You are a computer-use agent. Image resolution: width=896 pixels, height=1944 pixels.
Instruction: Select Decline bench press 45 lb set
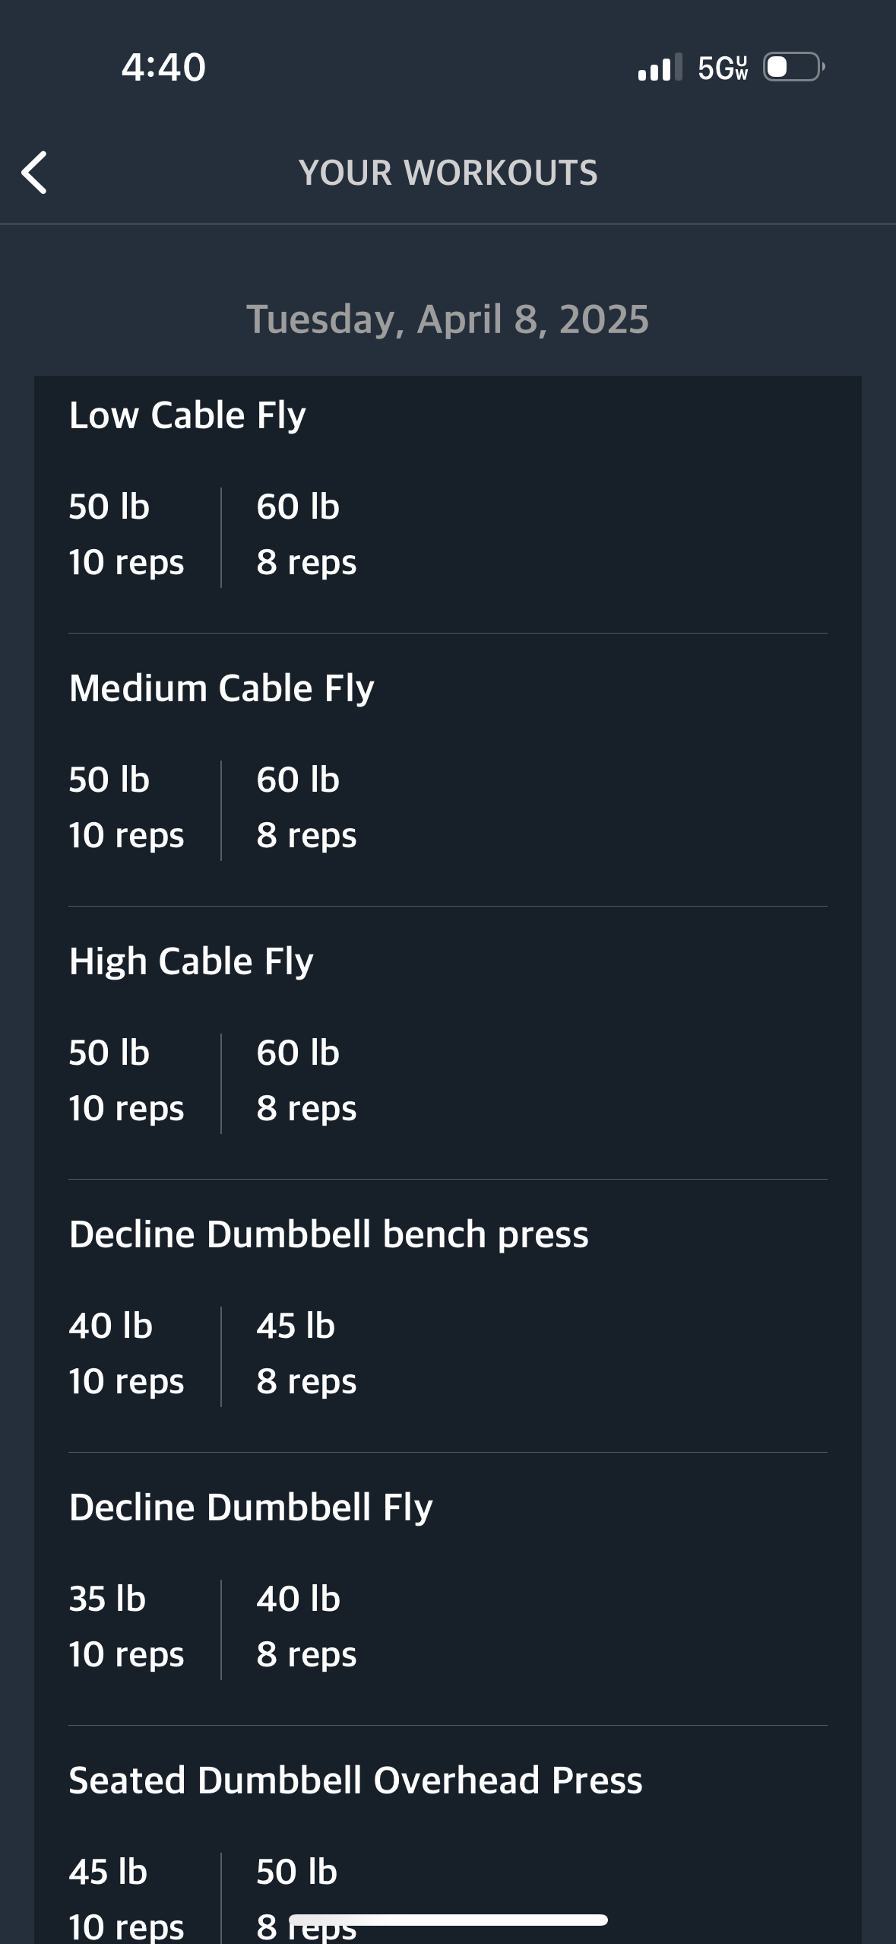point(306,1354)
